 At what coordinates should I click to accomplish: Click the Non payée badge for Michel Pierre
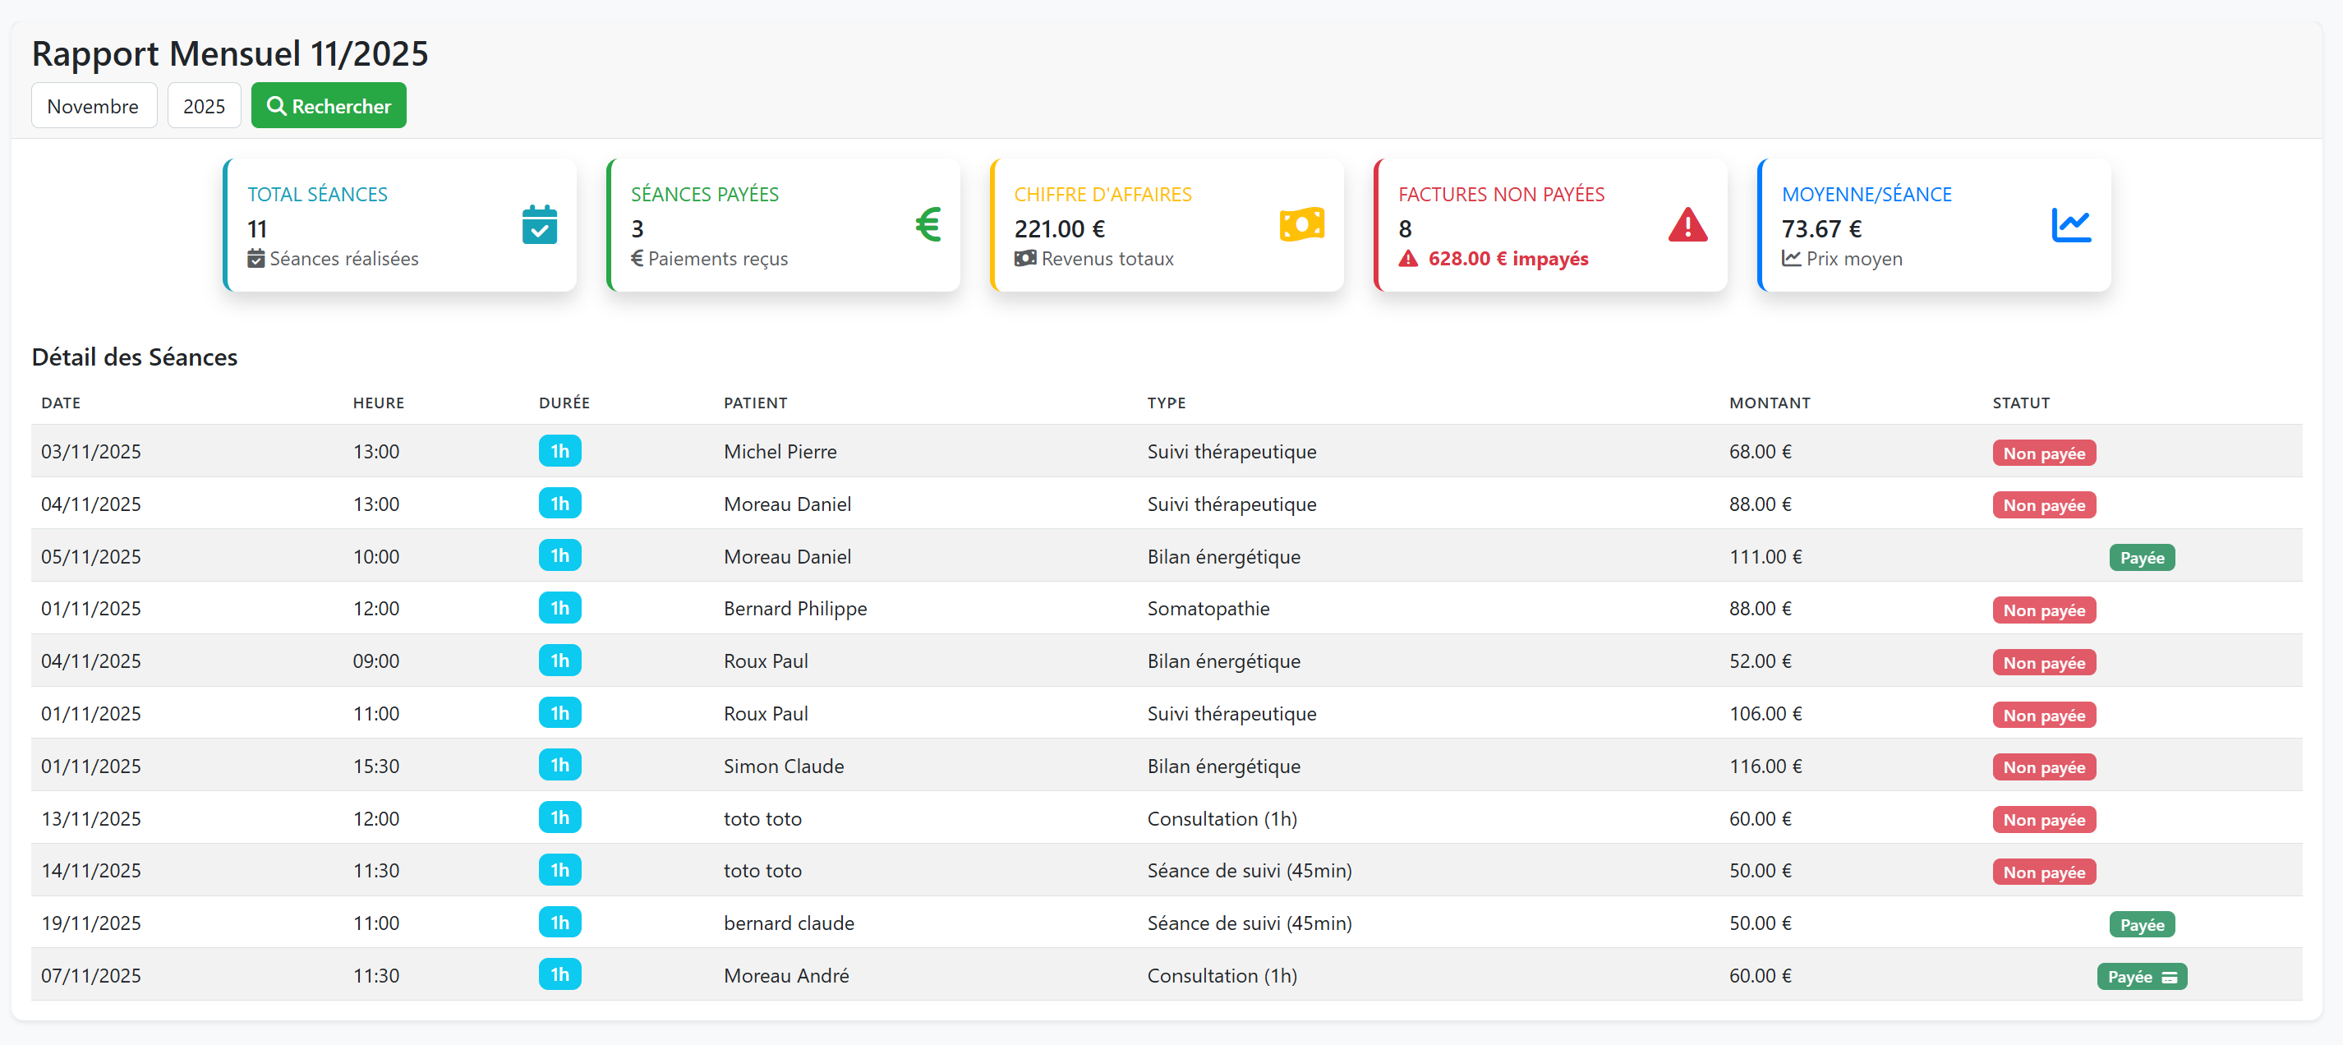point(2043,453)
